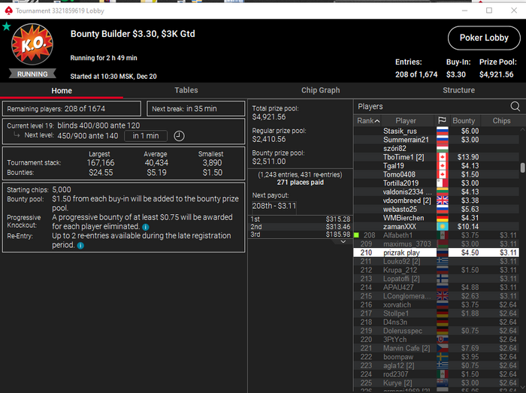Go back to Poker Lobby
526x393 pixels.
[484, 38]
